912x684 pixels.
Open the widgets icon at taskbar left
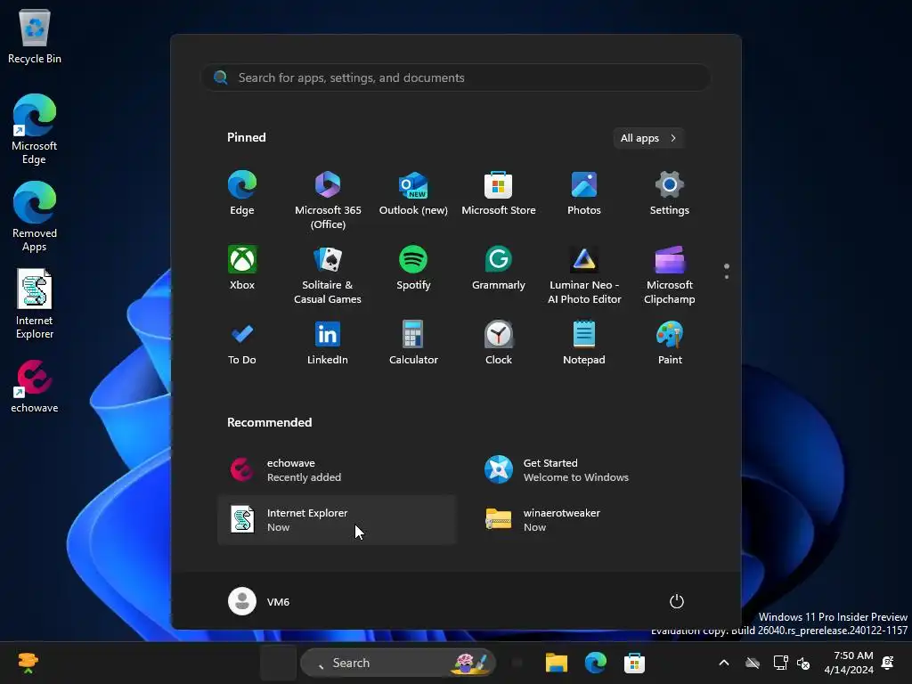point(28,663)
